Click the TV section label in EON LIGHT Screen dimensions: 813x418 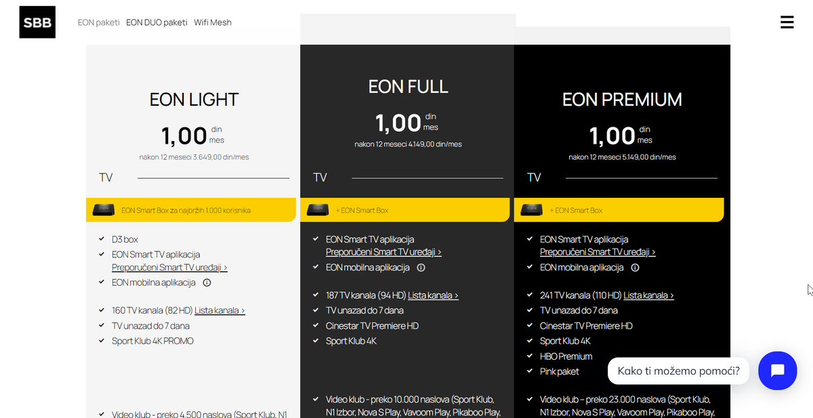tap(106, 177)
